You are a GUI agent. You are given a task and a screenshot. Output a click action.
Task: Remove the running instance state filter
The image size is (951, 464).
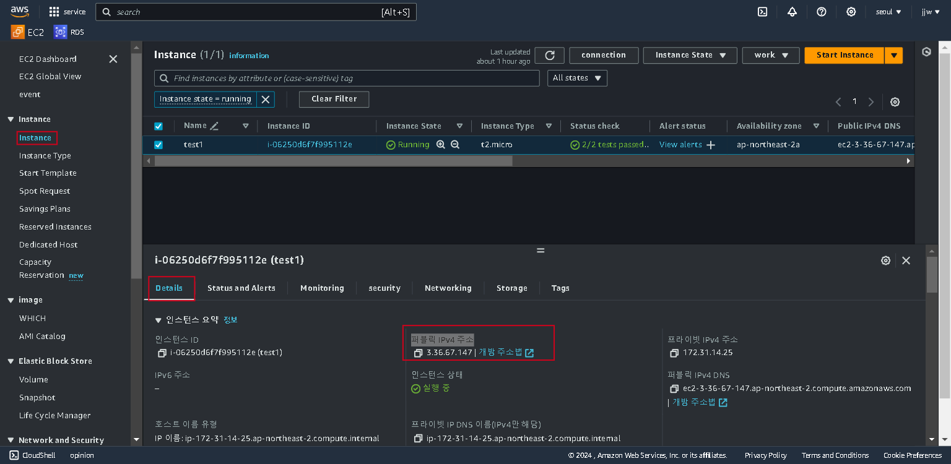[266, 99]
